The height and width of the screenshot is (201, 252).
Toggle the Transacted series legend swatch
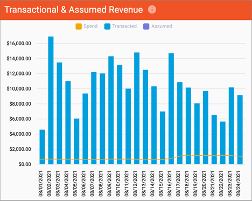tap(107, 26)
